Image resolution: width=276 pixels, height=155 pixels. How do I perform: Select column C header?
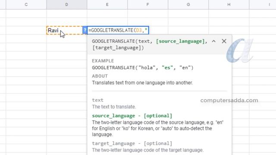[26, 5]
